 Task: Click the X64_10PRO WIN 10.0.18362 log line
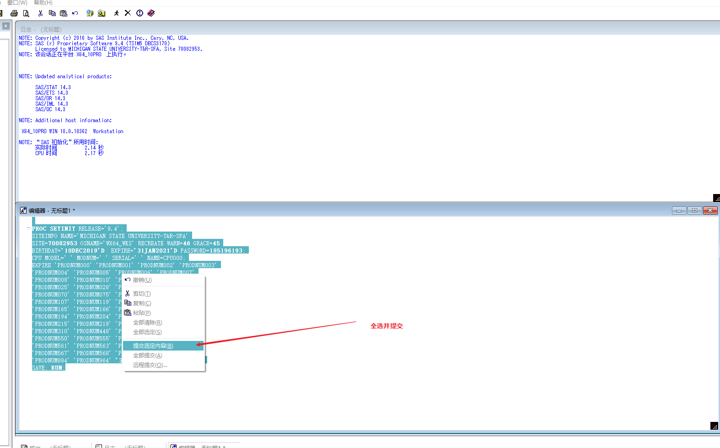pos(72,131)
